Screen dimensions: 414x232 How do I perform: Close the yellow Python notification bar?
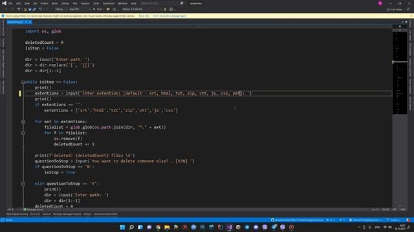(x=411, y=16)
